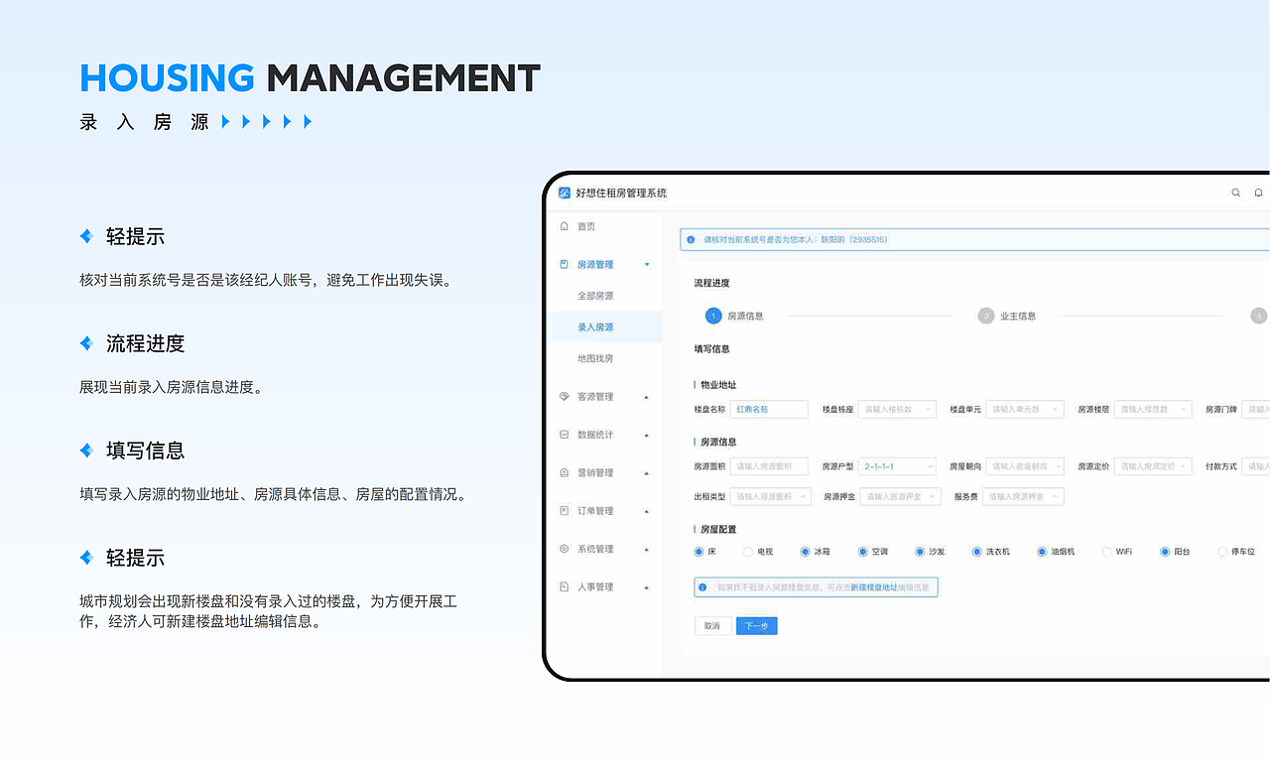Go to 首页 in sidebar

pyautogui.click(x=586, y=226)
